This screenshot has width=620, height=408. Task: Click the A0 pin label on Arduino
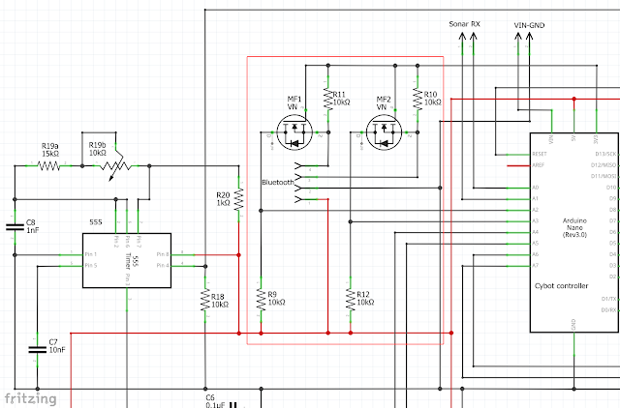point(536,188)
